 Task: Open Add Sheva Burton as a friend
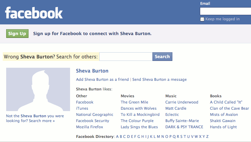(x=102, y=79)
